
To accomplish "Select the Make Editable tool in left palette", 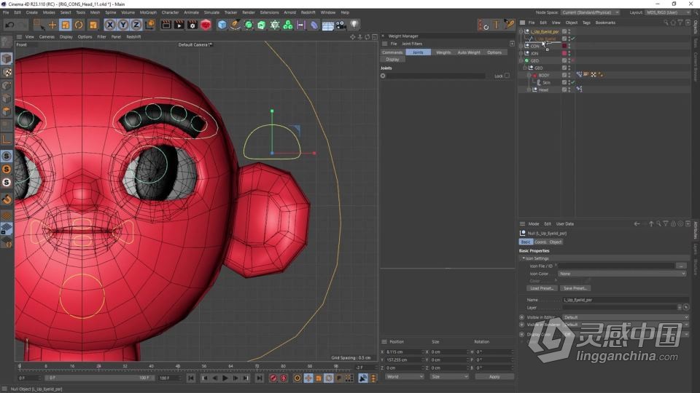I will 7,43.
